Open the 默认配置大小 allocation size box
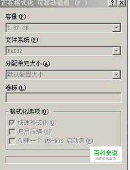Screen dimensions: 130x170 coord(63,75)
